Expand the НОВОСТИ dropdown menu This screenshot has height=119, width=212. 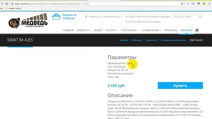coord(84,30)
